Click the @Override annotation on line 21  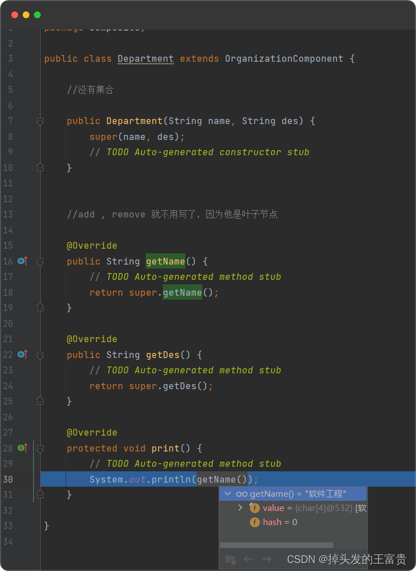coord(92,339)
